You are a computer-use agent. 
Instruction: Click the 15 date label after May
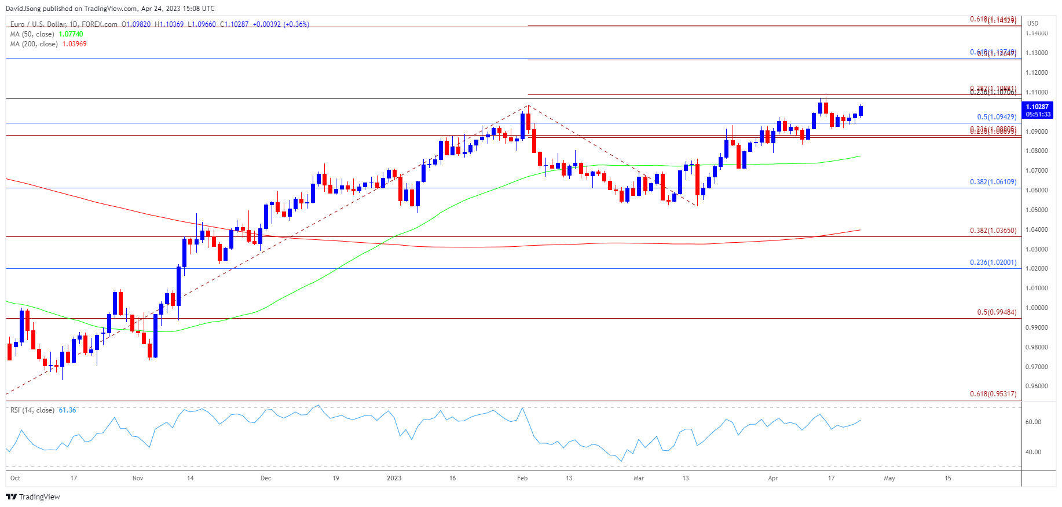click(948, 478)
